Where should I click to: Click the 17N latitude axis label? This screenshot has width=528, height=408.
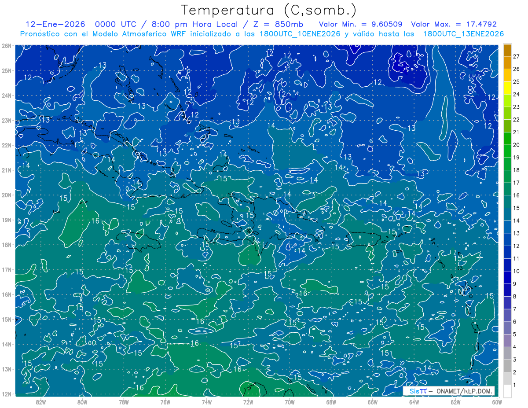7,270
